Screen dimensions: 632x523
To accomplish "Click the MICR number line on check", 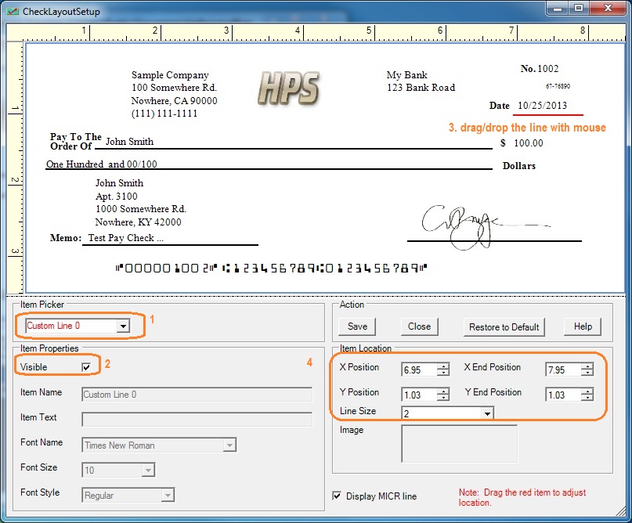I will pos(272,268).
